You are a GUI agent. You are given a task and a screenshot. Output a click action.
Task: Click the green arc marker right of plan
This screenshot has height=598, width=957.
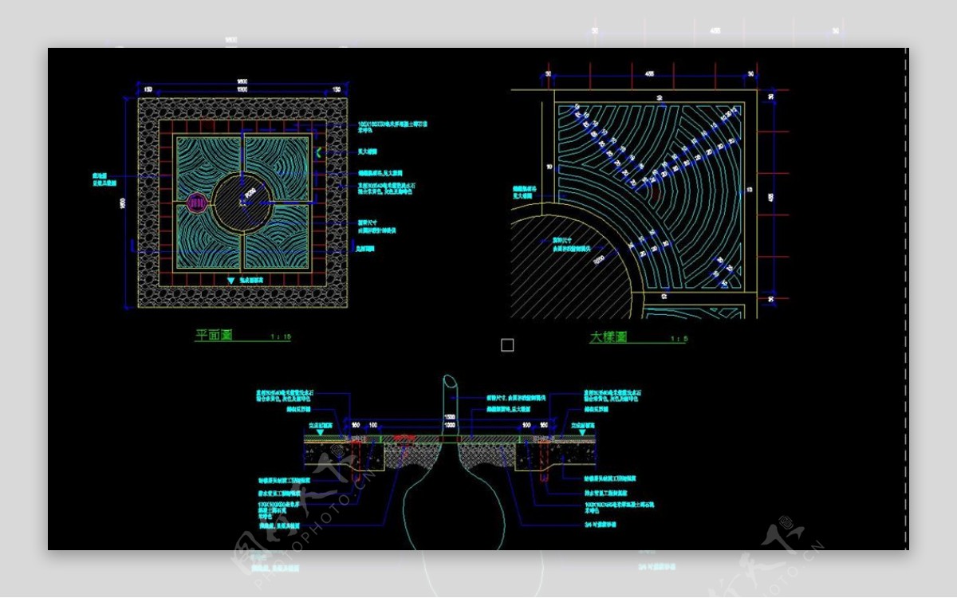tap(318, 151)
